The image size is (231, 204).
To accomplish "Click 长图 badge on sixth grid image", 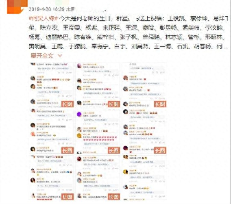I will click(160, 150).
